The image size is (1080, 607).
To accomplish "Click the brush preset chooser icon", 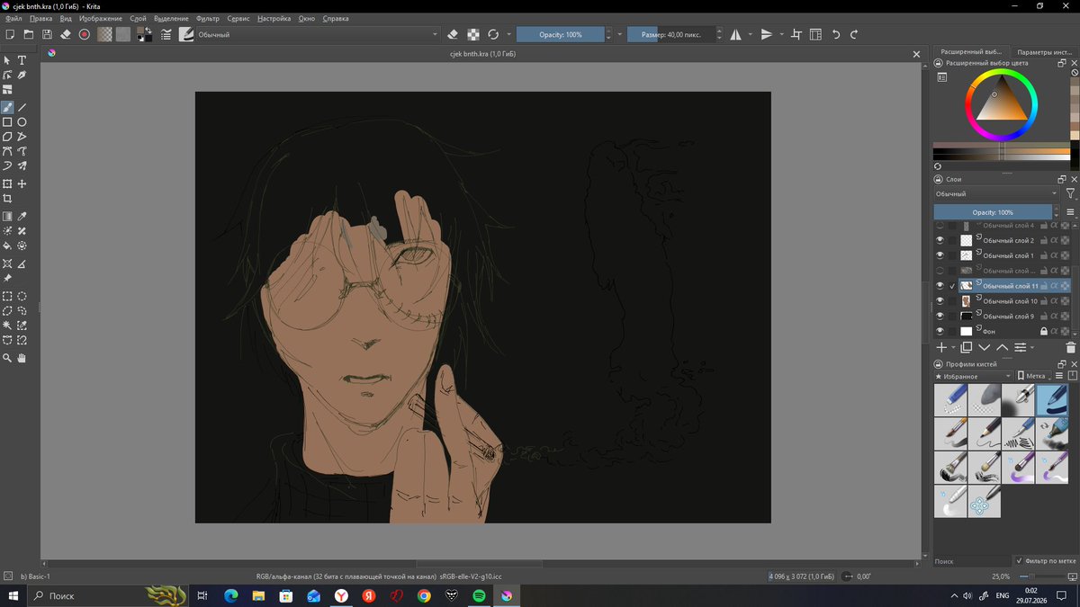I will click(186, 34).
